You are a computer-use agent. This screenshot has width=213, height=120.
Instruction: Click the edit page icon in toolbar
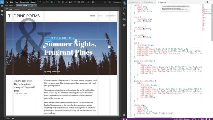point(83,2)
